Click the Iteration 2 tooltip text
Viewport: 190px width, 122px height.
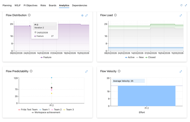(x=39, y=28)
